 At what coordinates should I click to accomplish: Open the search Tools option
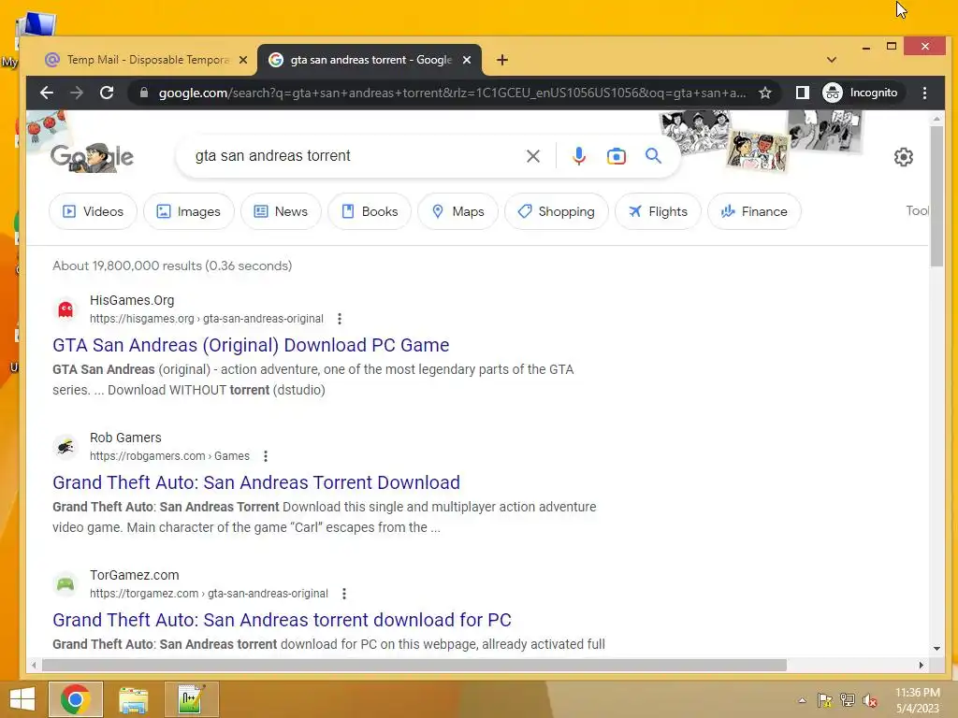(918, 210)
